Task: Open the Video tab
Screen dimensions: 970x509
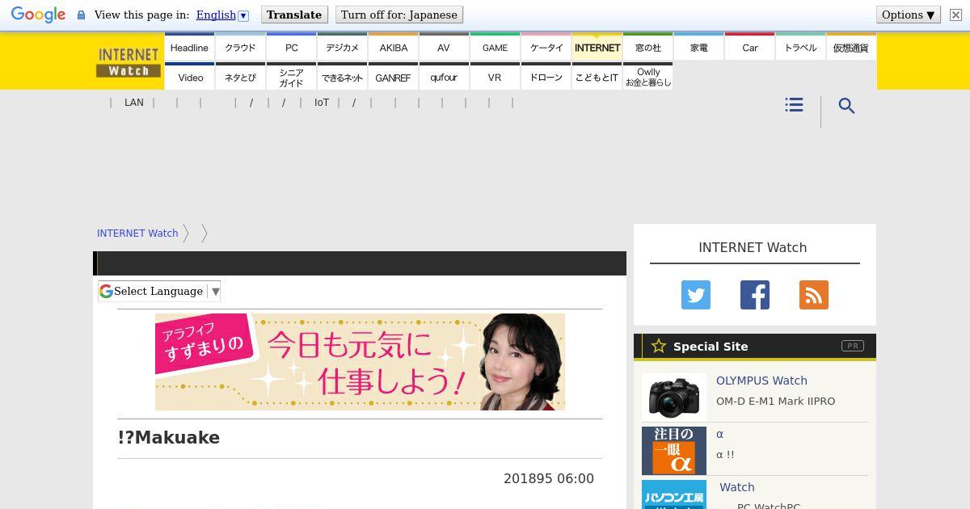Action: coord(189,77)
